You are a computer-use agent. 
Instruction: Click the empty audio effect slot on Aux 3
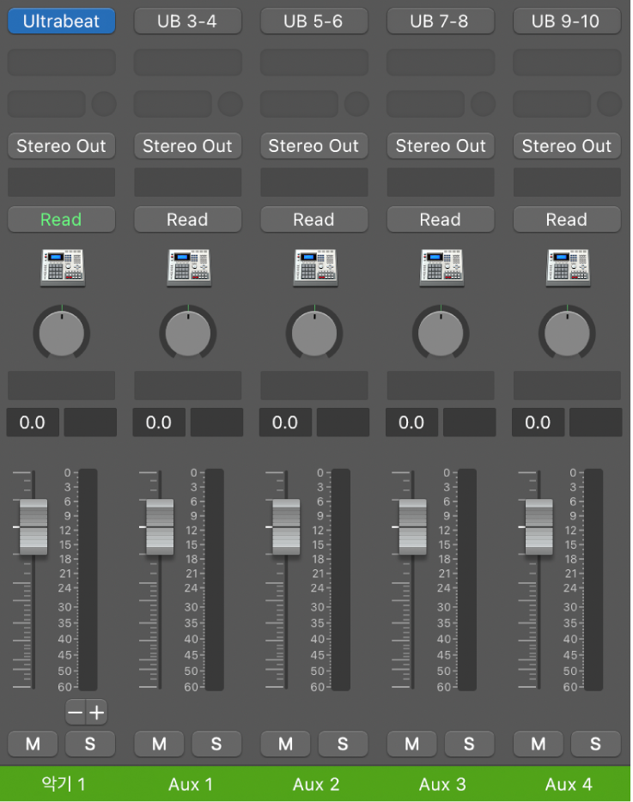441,63
